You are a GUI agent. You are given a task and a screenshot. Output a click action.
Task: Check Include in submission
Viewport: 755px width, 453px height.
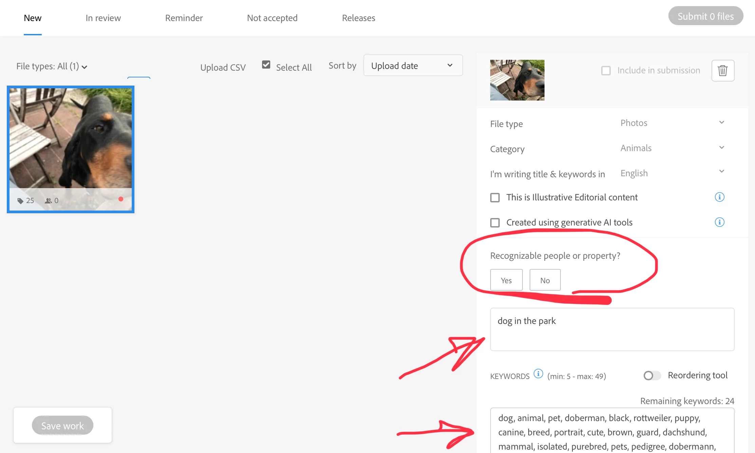(606, 71)
